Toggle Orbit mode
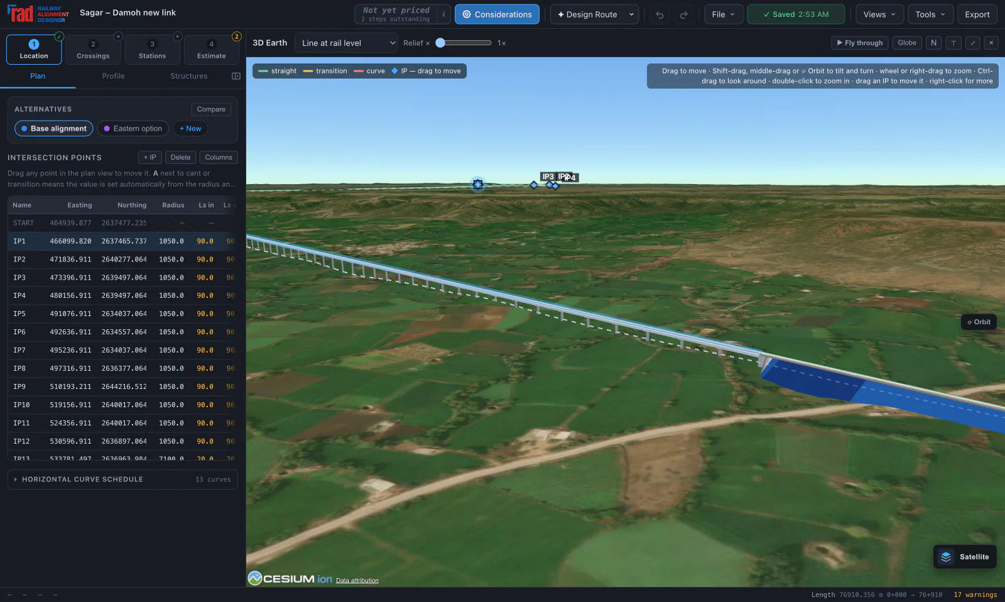The width and height of the screenshot is (1005, 602). tap(979, 322)
